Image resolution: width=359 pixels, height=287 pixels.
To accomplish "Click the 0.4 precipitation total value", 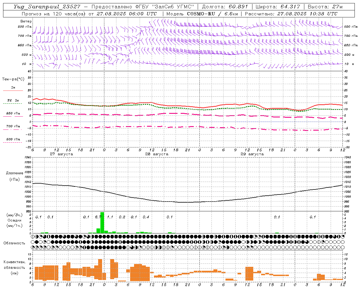I will point(146,217).
